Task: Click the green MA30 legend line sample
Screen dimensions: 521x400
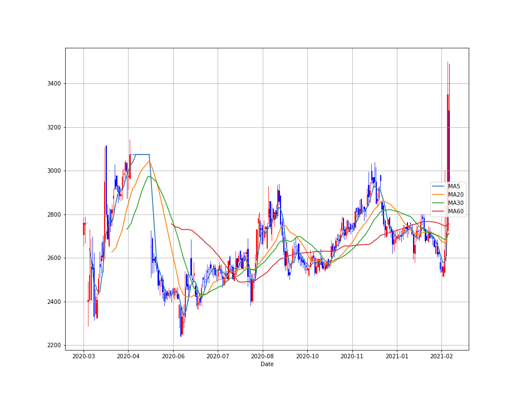Action: tap(438, 203)
